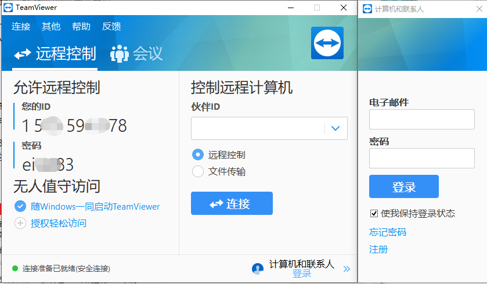Open the 忘记密码 link
Image resolution: width=487 pixels, height=284 pixels.
(388, 232)
